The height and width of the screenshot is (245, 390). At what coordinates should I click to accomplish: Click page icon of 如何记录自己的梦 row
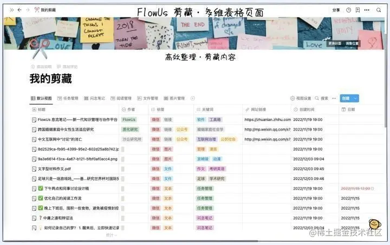(x=34, y=228)
